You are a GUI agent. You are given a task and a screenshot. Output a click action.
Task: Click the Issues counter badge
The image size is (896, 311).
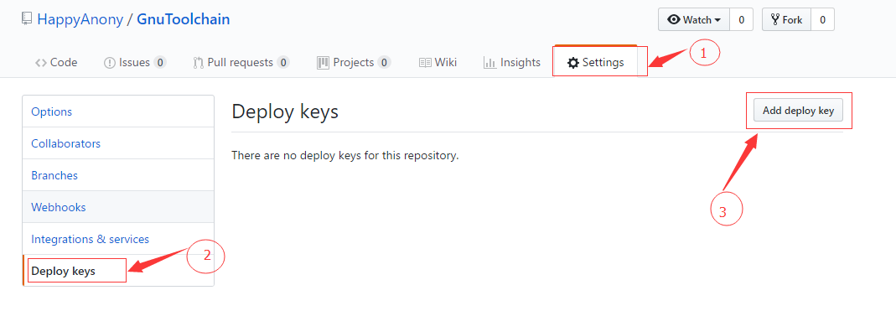click(x=160, y=62)
